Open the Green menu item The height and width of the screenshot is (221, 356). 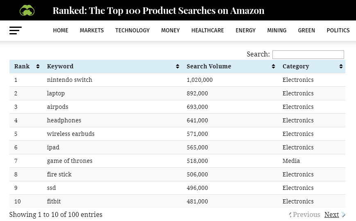306,30
